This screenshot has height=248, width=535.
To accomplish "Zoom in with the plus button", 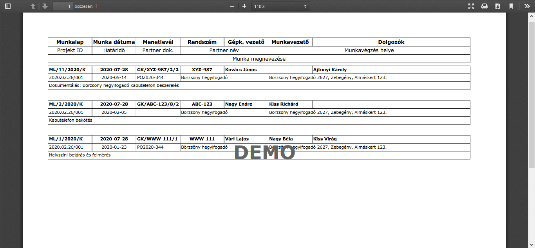I will pyautogui.click(x=244, y=6).
